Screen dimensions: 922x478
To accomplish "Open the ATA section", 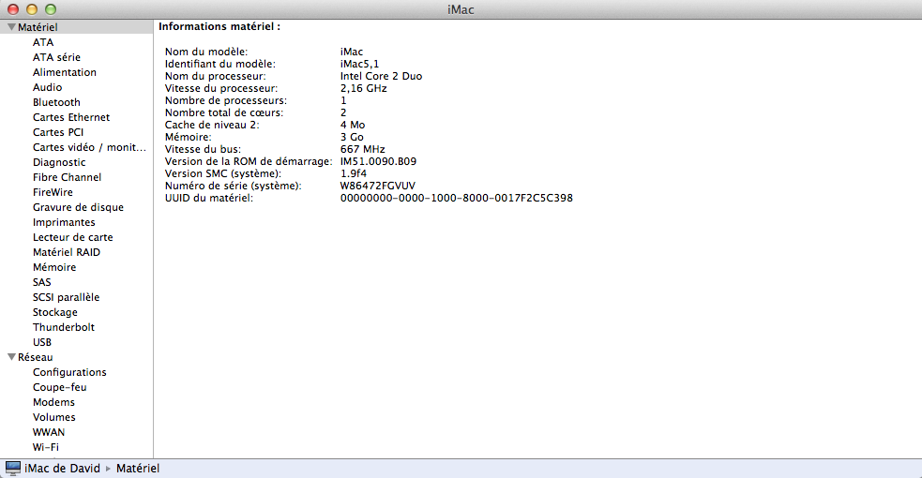I will coord(43,42).
